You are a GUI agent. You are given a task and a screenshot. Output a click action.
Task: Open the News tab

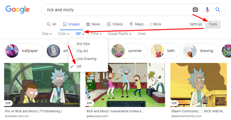[93, 24]
